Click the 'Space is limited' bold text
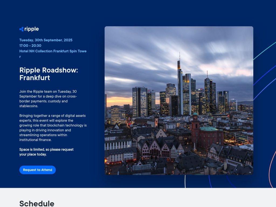Screen dimensions: 276x207 46,152
